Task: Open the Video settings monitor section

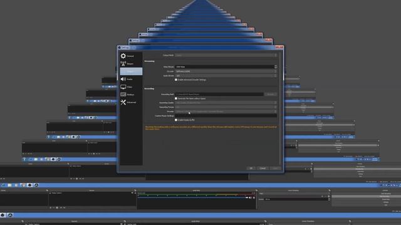Action: pos(131,87)
